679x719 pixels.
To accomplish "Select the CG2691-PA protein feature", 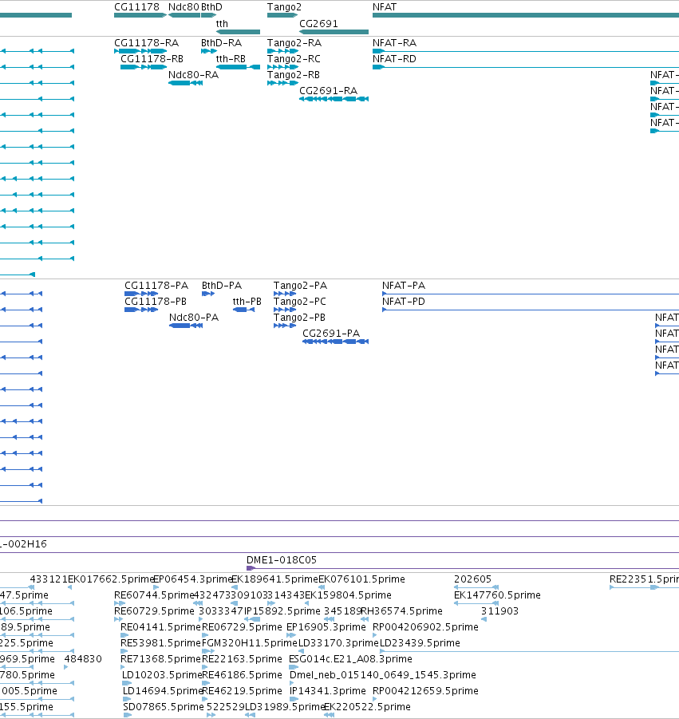I will pyautogui.click(x=336, y=342).
